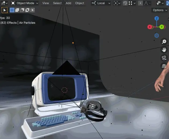Open the View menu
Viewport: 169px width, 139px height.
point(46,3)
